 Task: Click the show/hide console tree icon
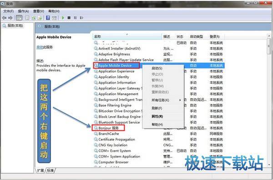pyautogui.click(x=19, y=18)
